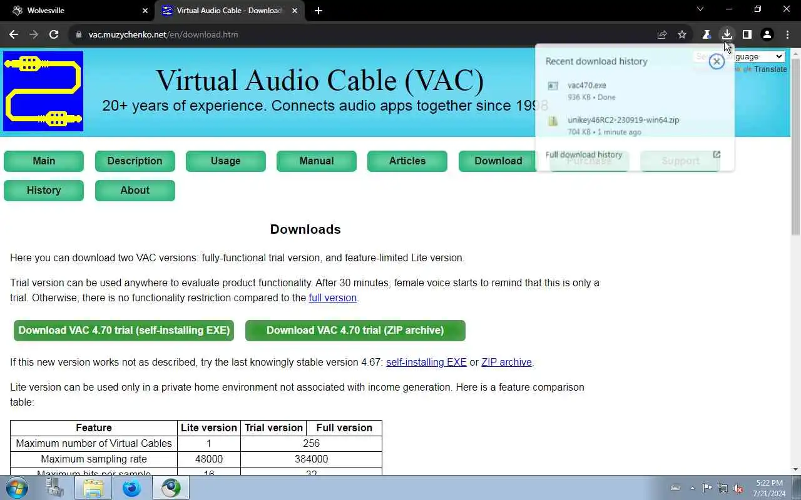Open the Usage page
This screenshot has width=801, height=500.
(x=225, y=161)
